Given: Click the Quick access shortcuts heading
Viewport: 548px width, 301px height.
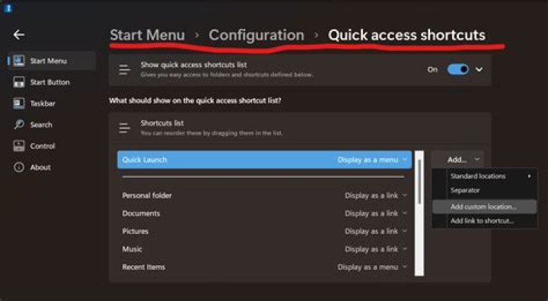Looking at the screenshot, I should [x=406, y=35].
